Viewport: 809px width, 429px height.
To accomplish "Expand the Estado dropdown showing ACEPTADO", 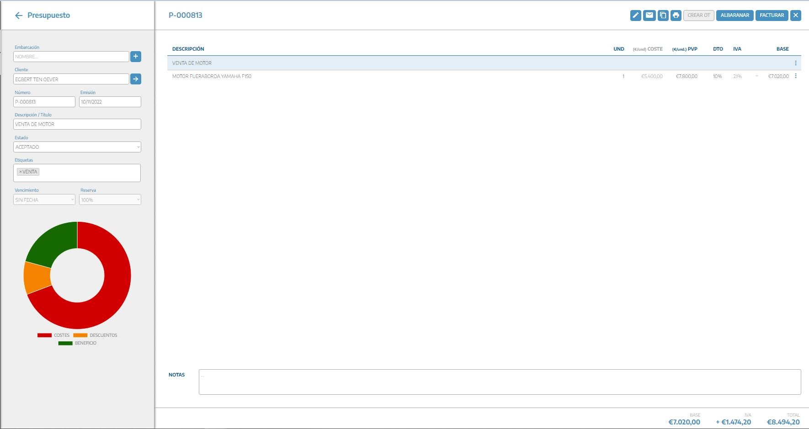I will [77, 147].
